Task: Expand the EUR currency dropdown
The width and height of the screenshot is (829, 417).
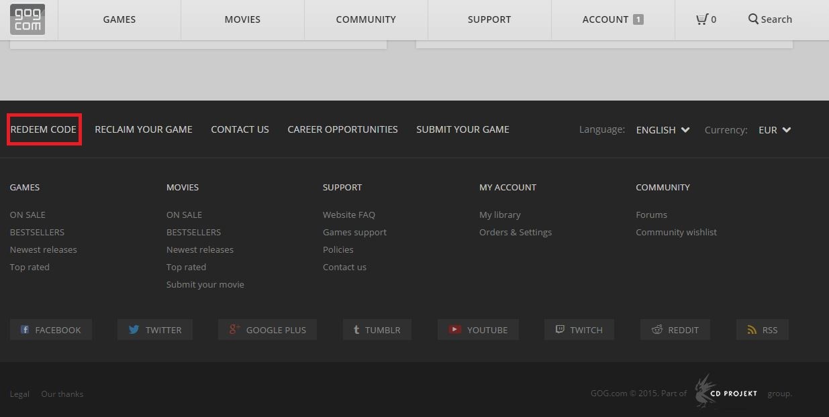Action: (775, 130)
